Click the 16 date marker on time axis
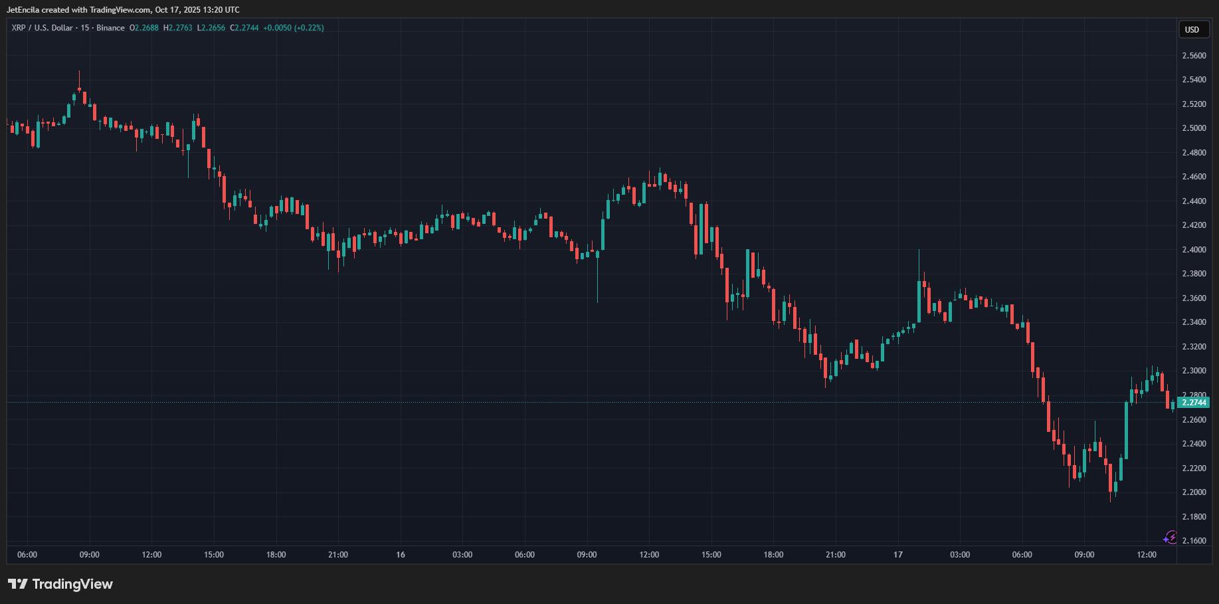1219x604 pixels. point(401,555)
